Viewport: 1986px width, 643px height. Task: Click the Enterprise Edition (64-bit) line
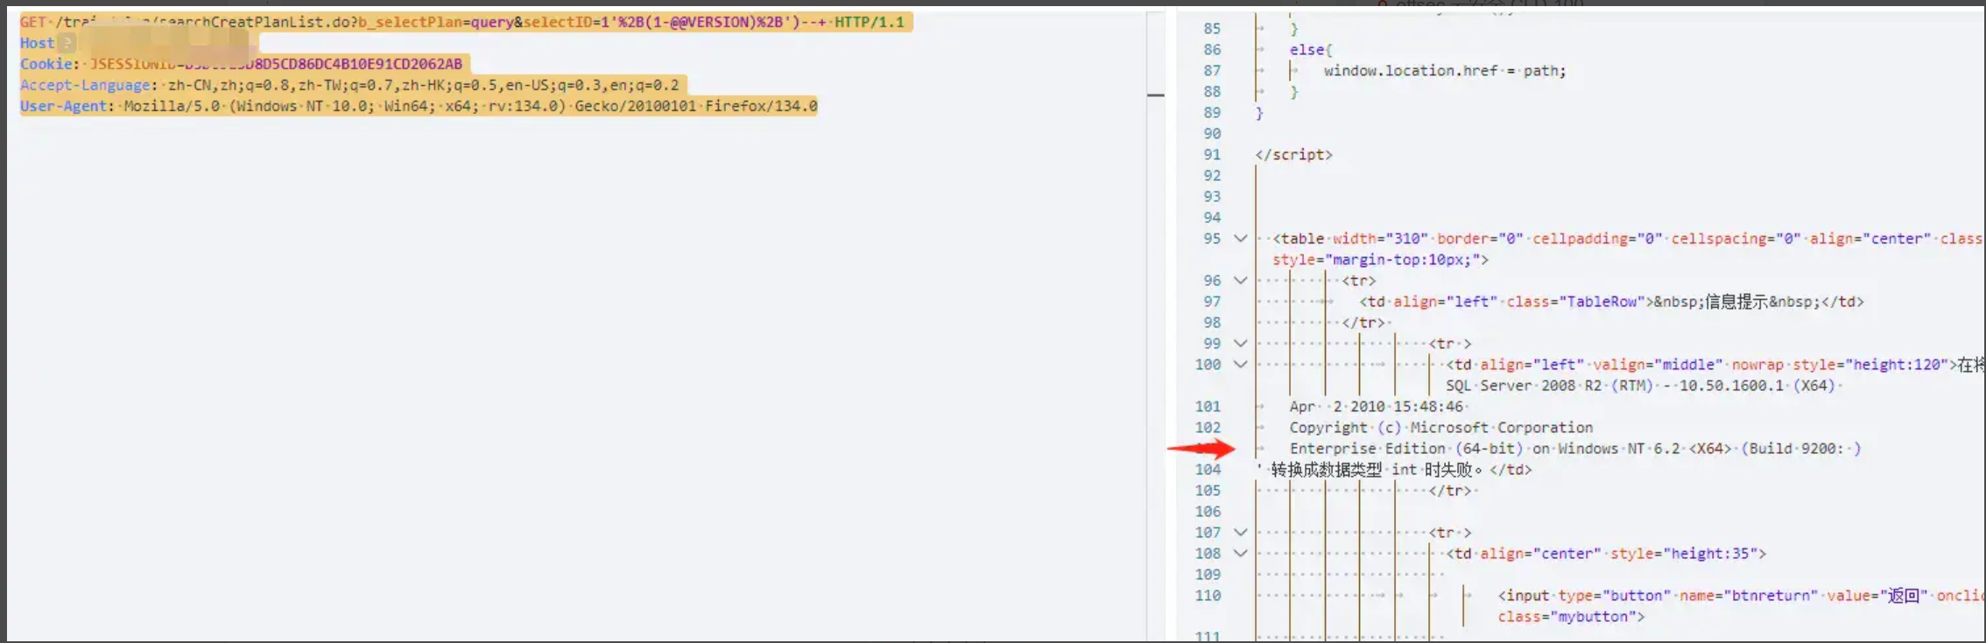(1574, 449)
